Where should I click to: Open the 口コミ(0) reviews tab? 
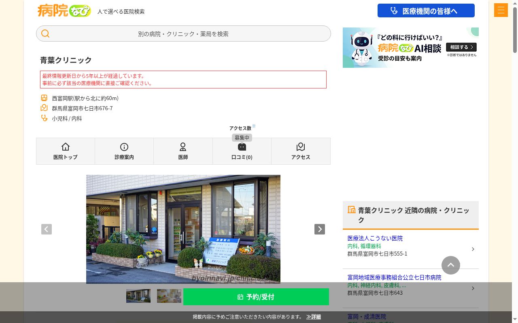point(242,151)
